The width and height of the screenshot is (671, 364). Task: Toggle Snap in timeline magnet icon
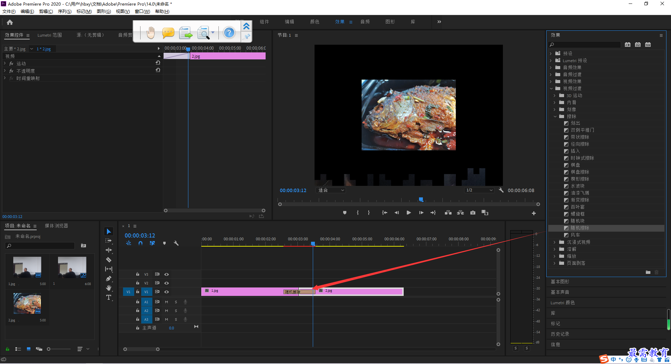click(140, 243)
